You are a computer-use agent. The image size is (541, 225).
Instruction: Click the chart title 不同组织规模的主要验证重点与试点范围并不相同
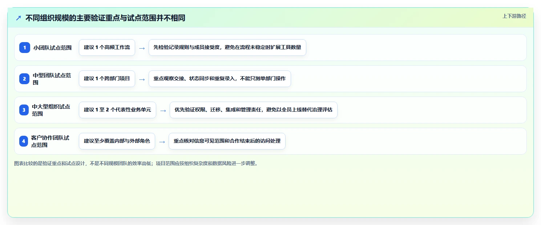click(105, 18)
